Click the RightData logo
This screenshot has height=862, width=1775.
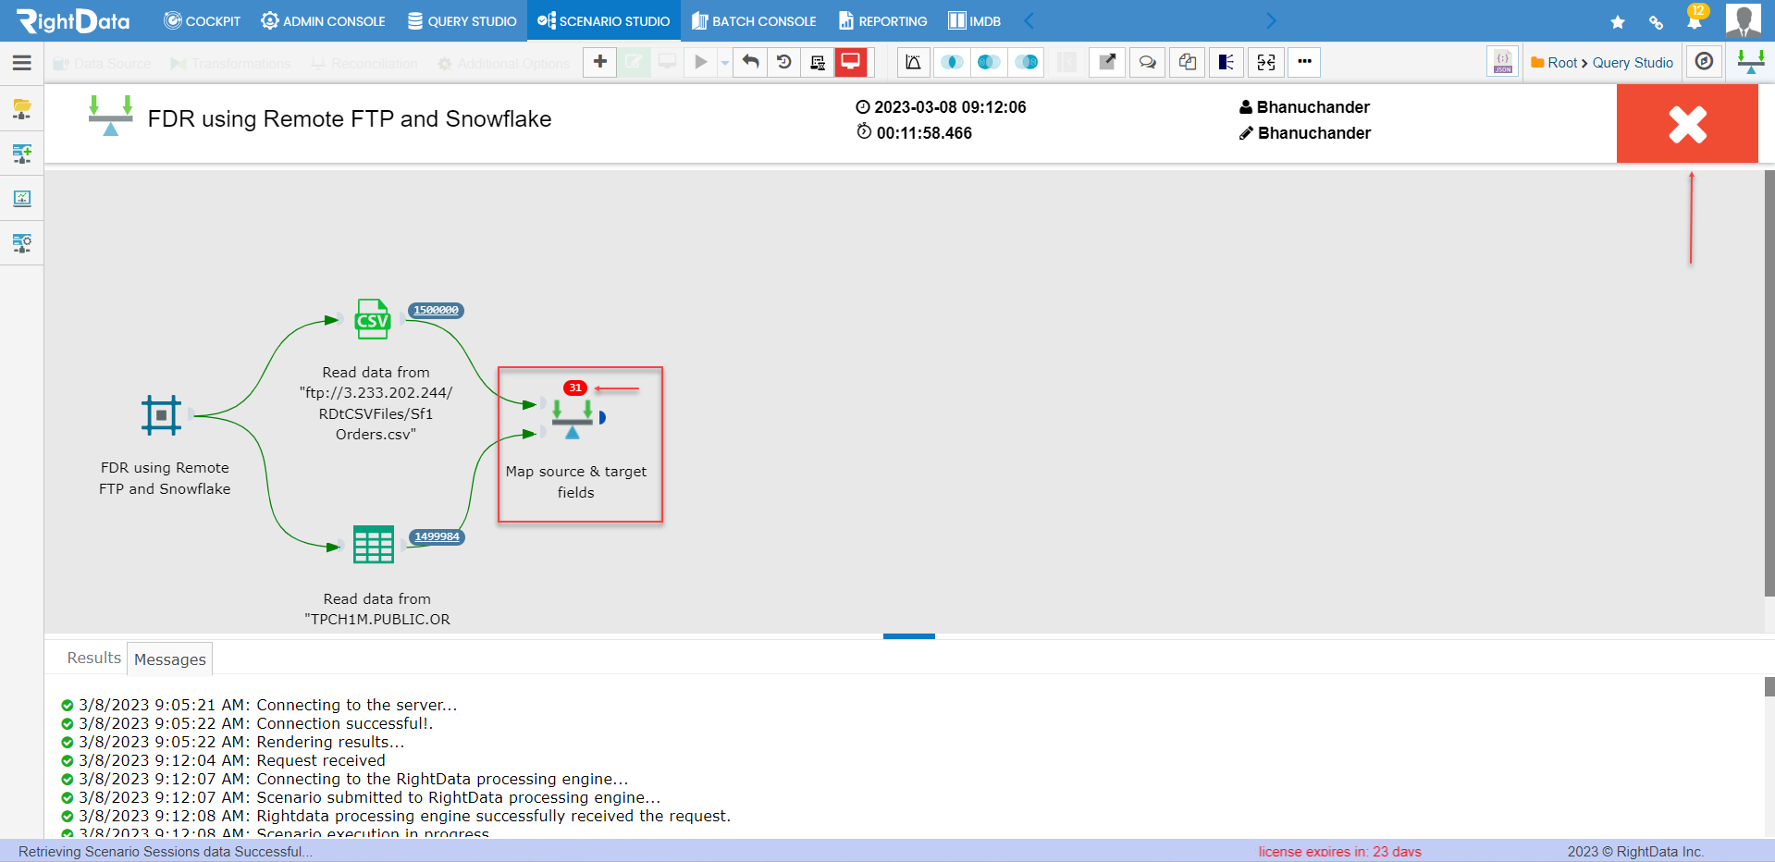pyautogui.click(x=73, y=20)
